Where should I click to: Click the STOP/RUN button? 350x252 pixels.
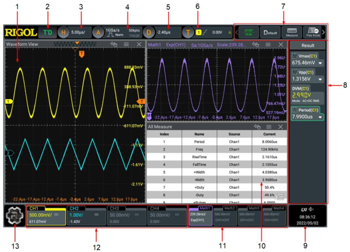point(249,32)
